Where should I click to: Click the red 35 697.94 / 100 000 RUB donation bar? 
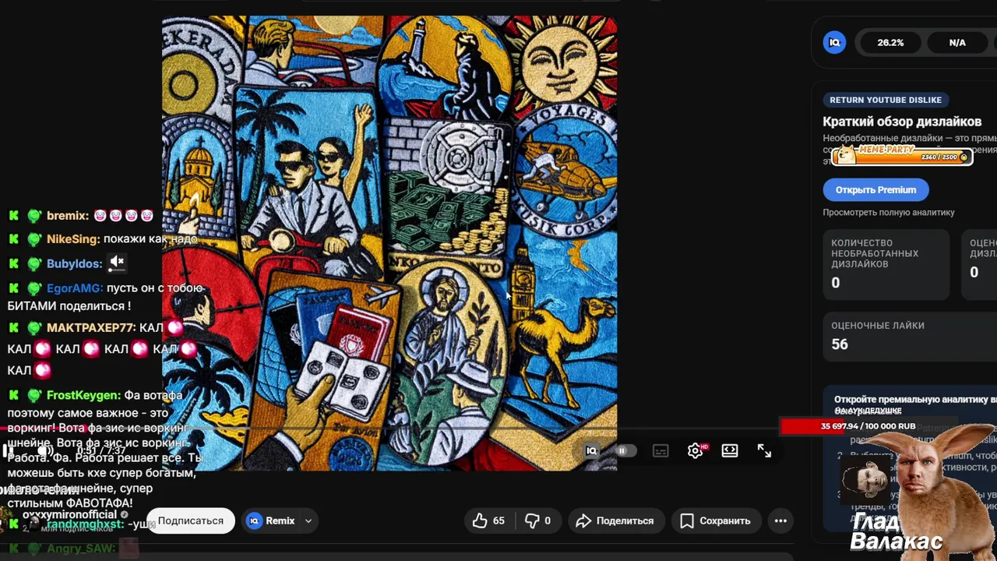pos(868,426)
